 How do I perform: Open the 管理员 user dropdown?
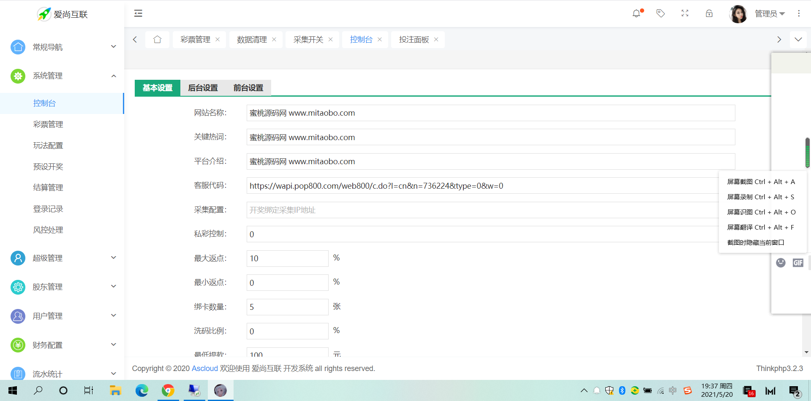(x=769, y=14)
